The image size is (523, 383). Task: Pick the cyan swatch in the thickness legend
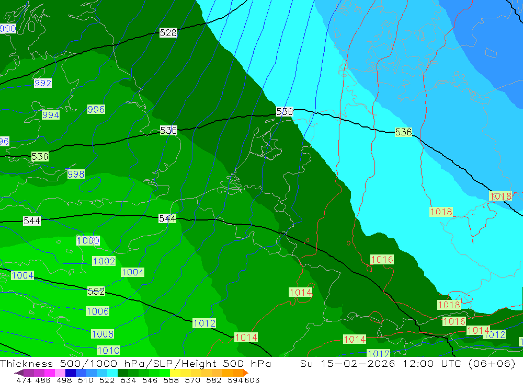(112, 373)
